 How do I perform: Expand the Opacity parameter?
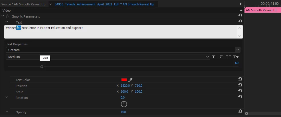(7, 112)
